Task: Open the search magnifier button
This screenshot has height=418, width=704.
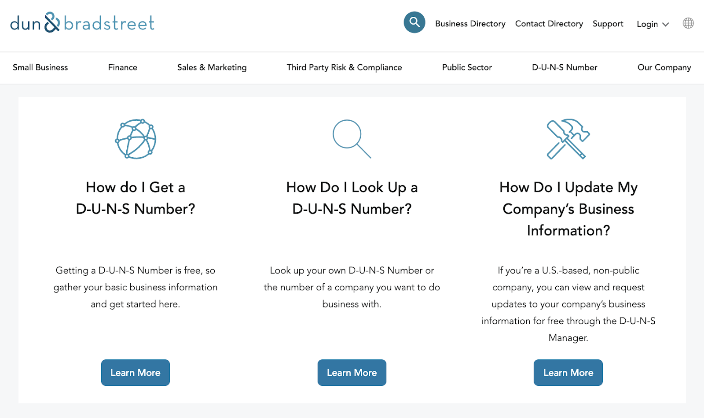Action: pos(414,22)
